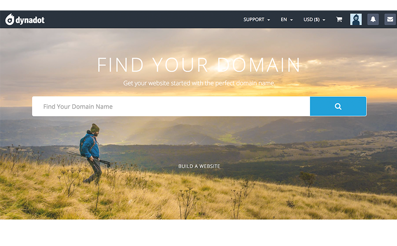The image size is (397, 246).
Task: Open messages with the envelope icon
Action: pyautogui.click(x=390, y=20)
